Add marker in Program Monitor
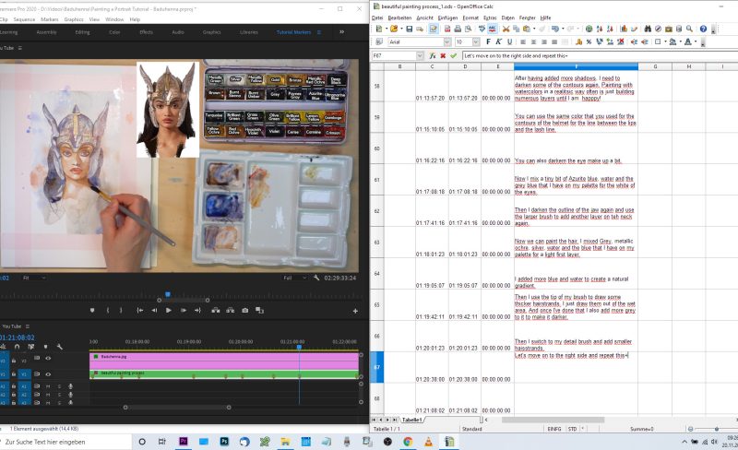This screenshot has width=738, height=450. (x=92, y=310)
